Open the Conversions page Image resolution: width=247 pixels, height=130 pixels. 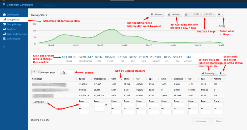pyautogui.click(x=13, y=39)
